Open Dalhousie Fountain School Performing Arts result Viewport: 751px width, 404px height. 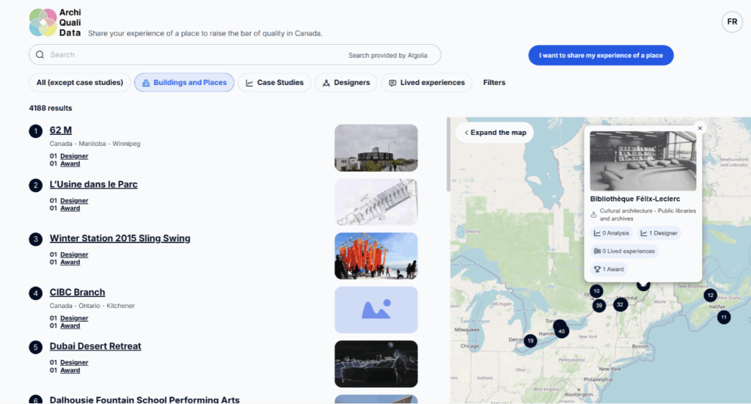coord(144,400)
